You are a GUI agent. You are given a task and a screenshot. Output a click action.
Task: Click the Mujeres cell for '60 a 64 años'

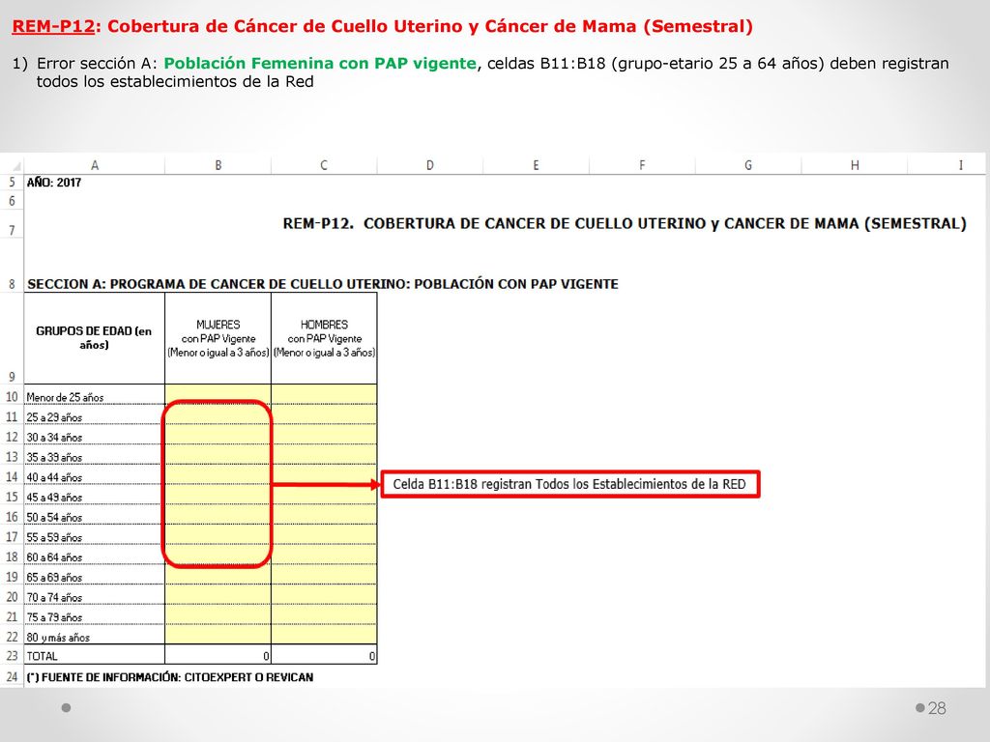point(218,555)
